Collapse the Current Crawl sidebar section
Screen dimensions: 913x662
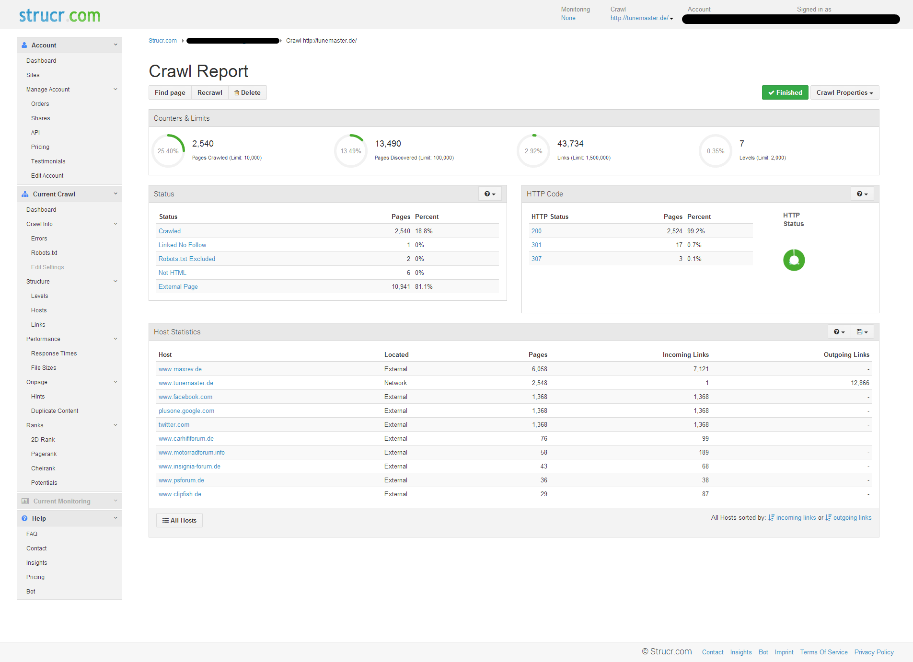(x=116, y=194)
